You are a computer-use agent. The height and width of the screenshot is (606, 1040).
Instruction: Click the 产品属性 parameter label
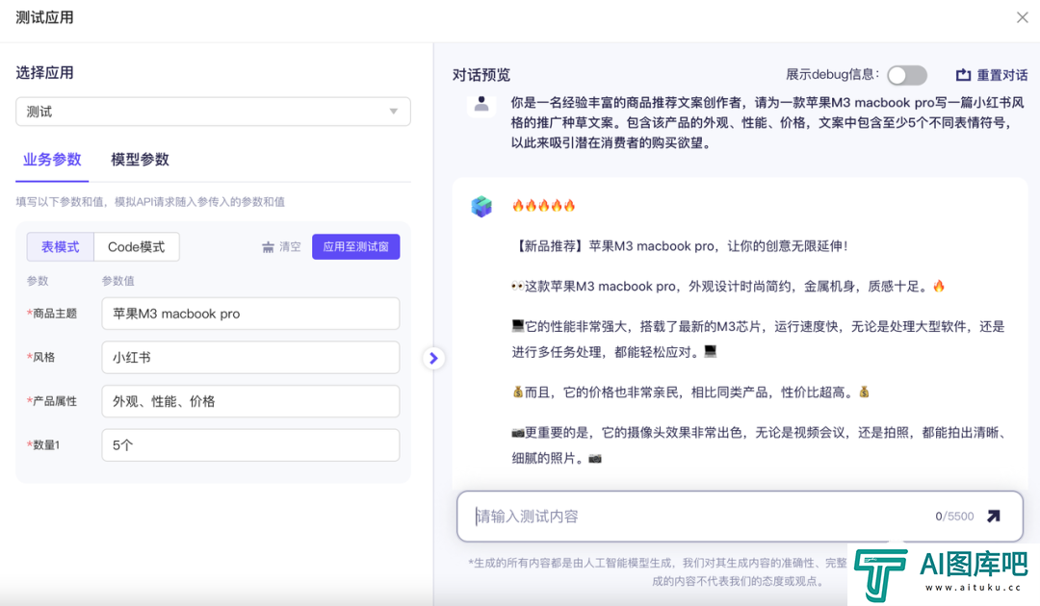tap(52, 401)
